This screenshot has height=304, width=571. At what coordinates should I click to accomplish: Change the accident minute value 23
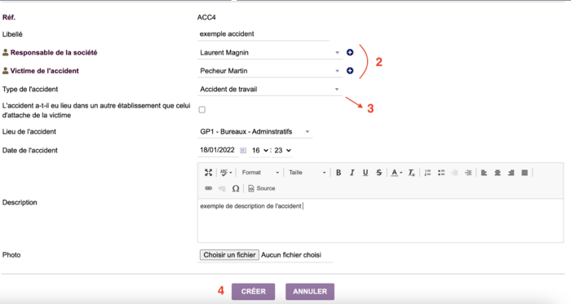point(282,150)
